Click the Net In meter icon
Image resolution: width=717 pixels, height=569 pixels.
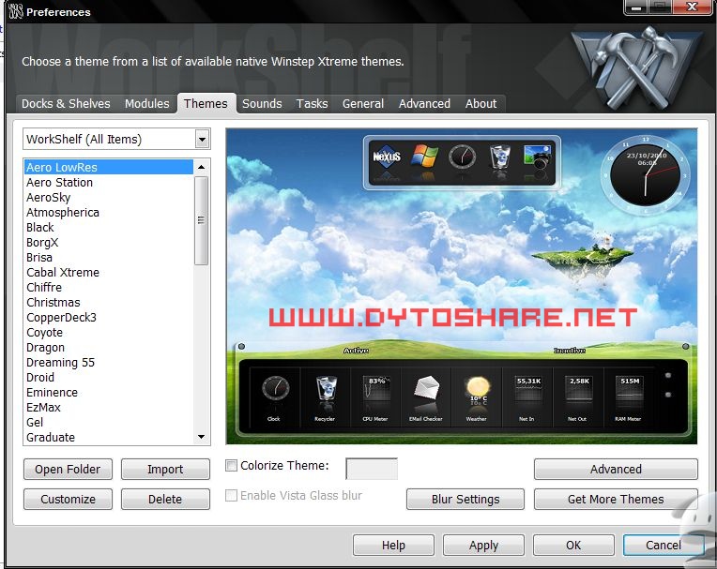(x=528, y=389)
